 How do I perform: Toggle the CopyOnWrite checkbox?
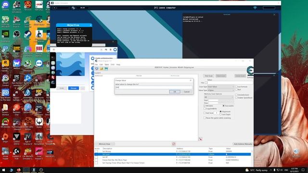point(205,109)
